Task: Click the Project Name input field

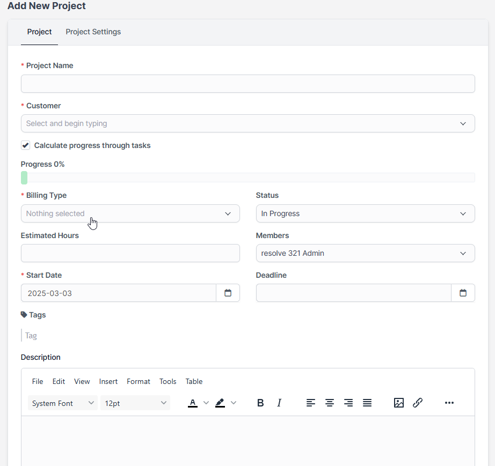Action: [247, 84]
